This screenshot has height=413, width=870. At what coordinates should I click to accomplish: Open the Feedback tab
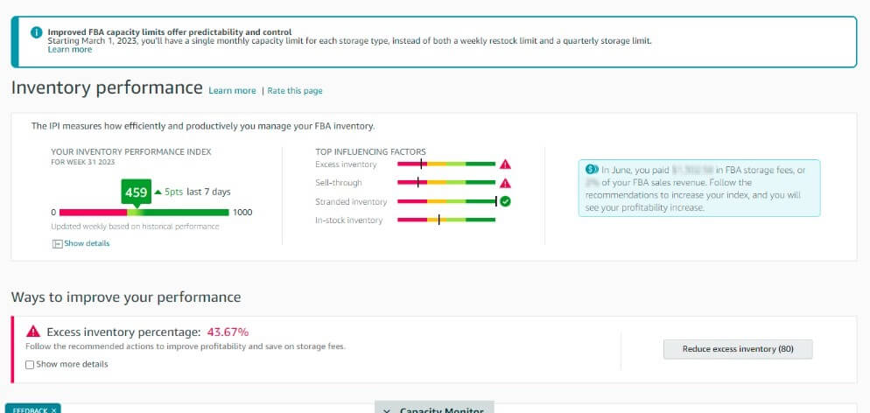click(x=28, y=409)
